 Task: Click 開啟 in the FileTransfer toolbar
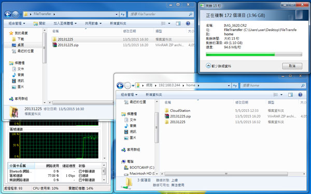tap(39, 23)
